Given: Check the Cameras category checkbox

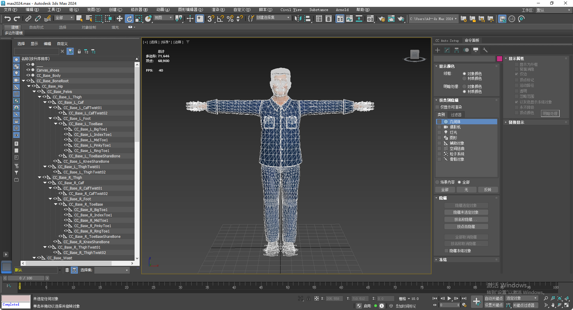Looking at the screenshot, I should pyautogui.click(x=439, y=127).
